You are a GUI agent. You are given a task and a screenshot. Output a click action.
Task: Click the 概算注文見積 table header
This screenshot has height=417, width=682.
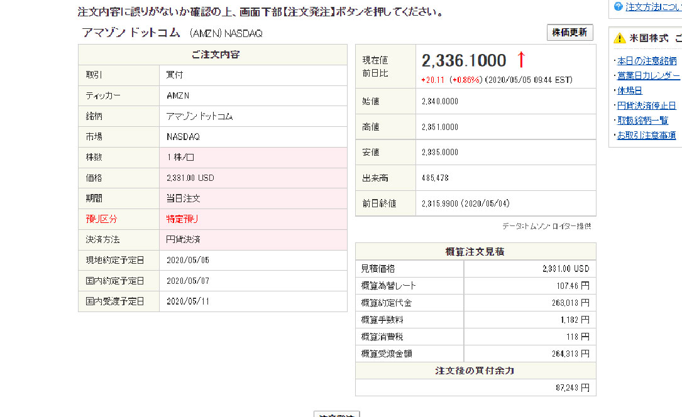pos(475,251)
